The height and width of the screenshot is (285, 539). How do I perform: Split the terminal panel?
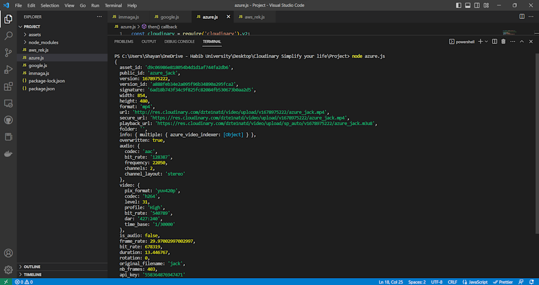[495, 41]
